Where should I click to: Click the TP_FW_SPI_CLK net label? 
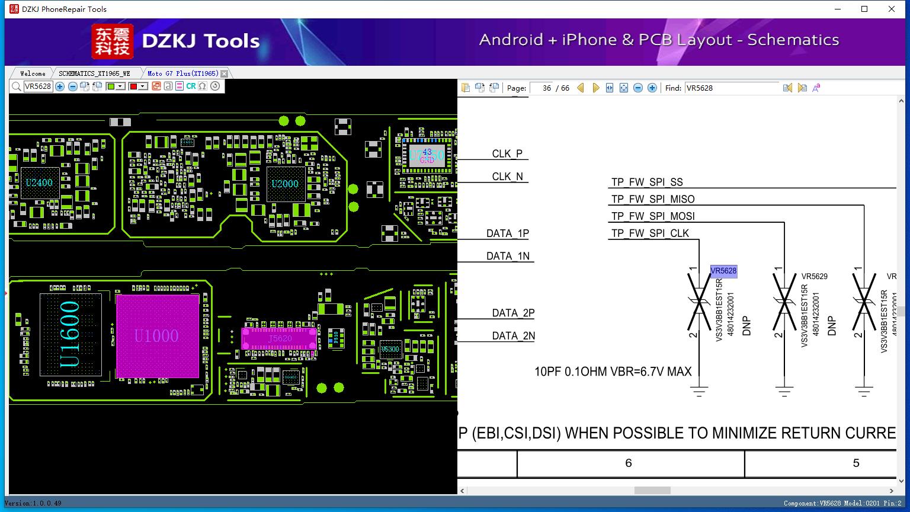[x=650, y=233]
